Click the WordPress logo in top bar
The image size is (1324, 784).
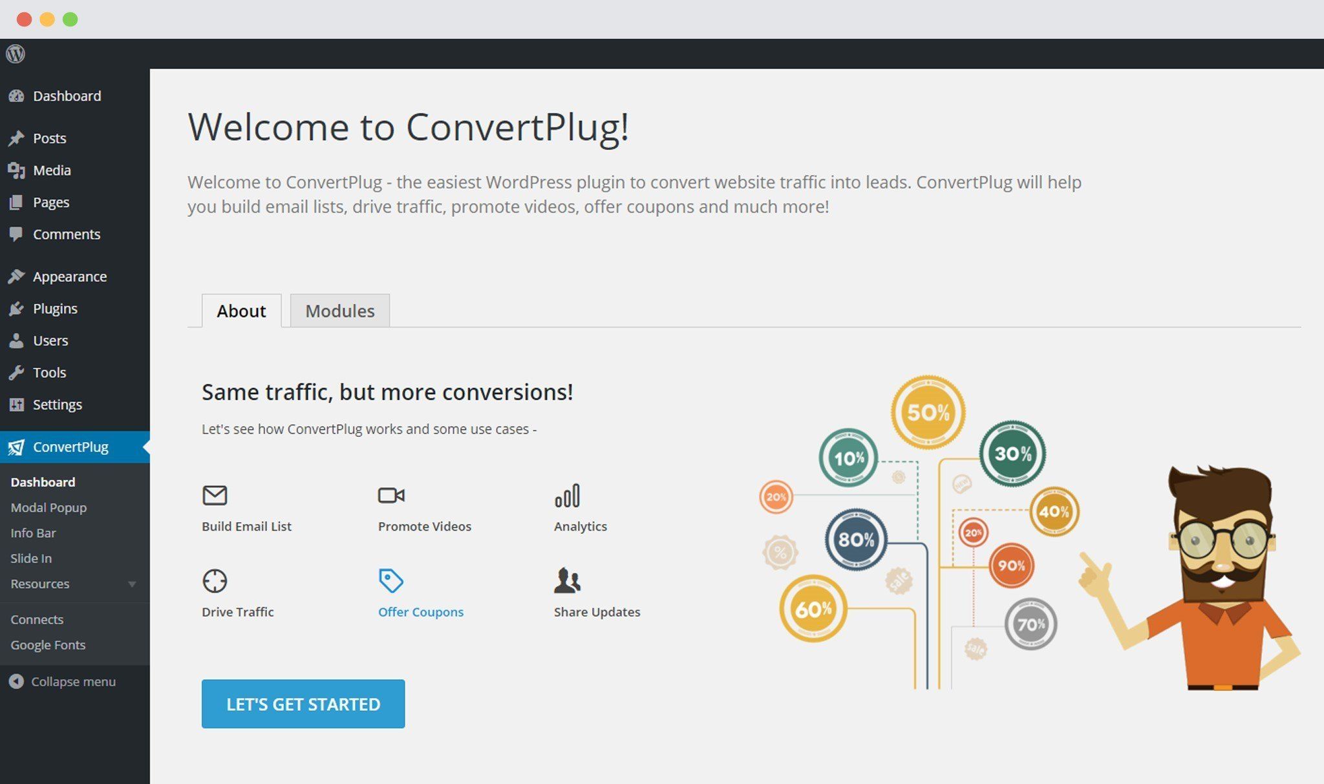(x=16, y=54)
